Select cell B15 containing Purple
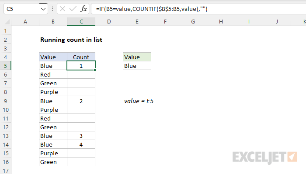This screenshot has width=306, height=174. pyautogui.click(x=53, y=154)
